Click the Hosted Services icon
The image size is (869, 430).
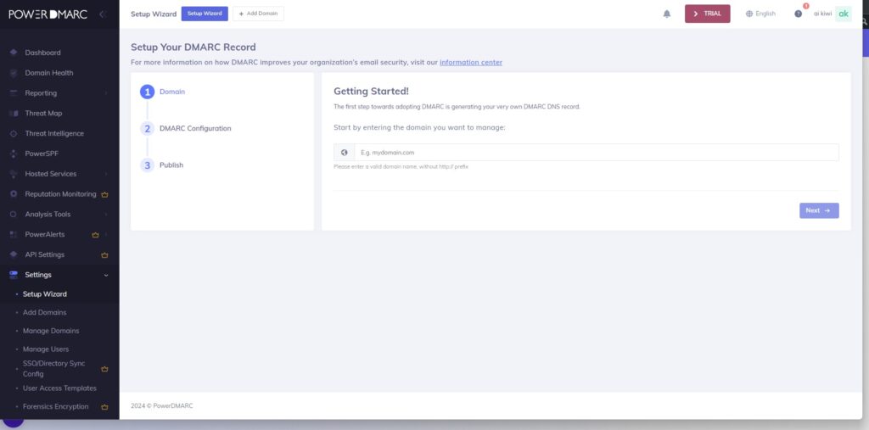tap(14, 174)
